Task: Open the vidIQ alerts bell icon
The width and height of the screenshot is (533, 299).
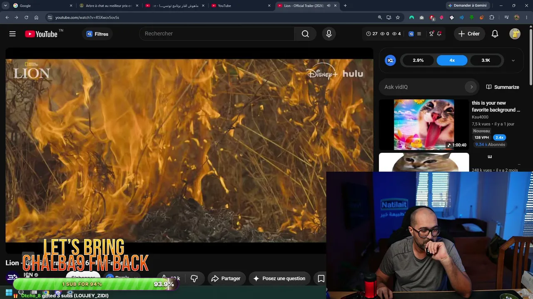Action: click(439, 34)
